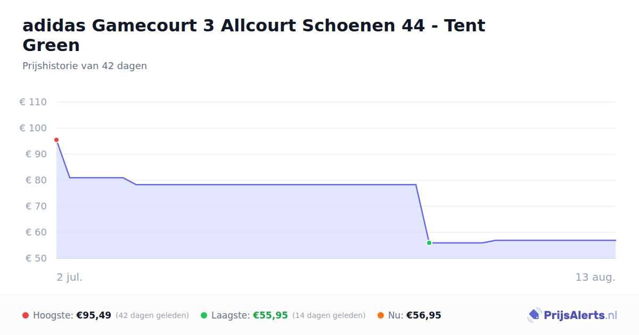The image size is (639, 335).
Task: Click the € 100 axis label
Action: pyautogui.click(x=33, y=128)
